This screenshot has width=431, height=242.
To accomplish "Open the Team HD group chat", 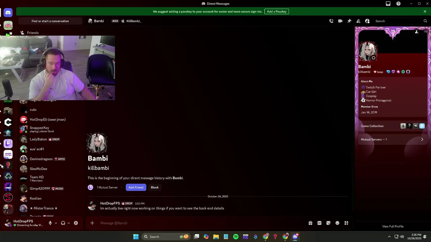I will (51, 178).
